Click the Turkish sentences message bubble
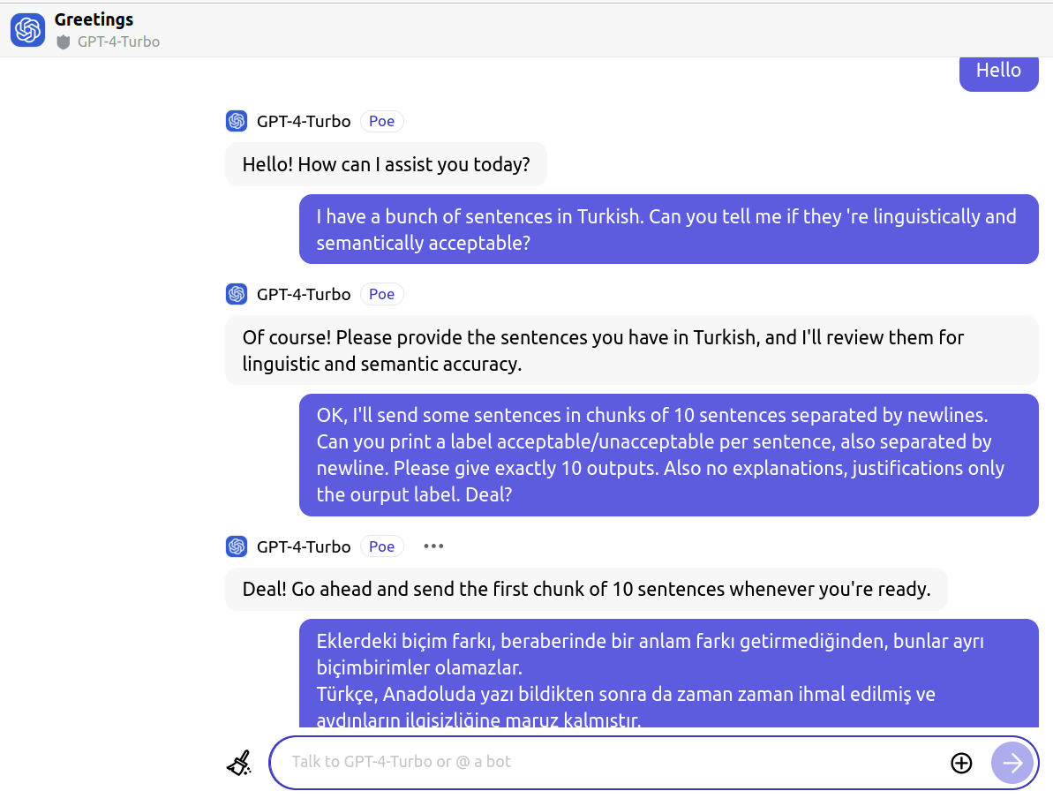 click(x=668, y=675)
